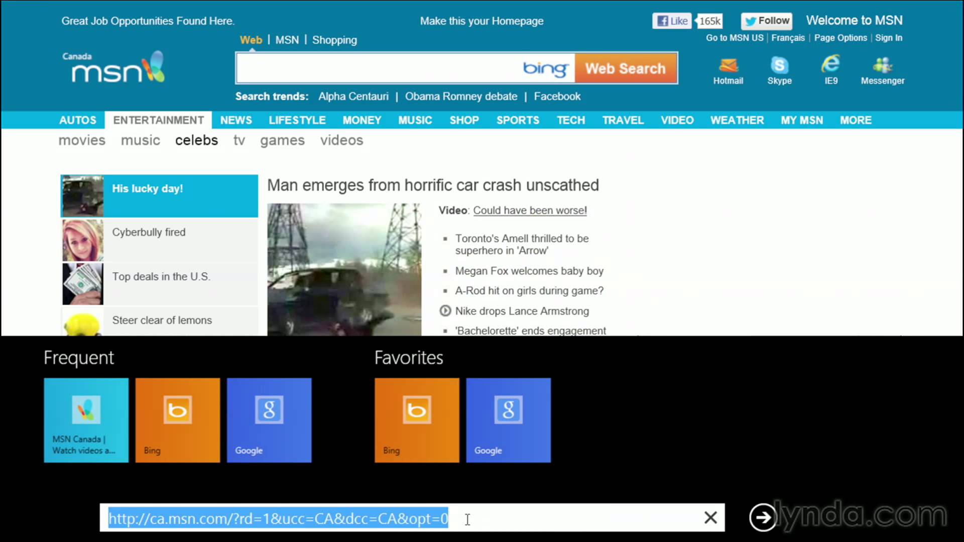Open Nike drops Lance Armstrong story

point(522,311)
